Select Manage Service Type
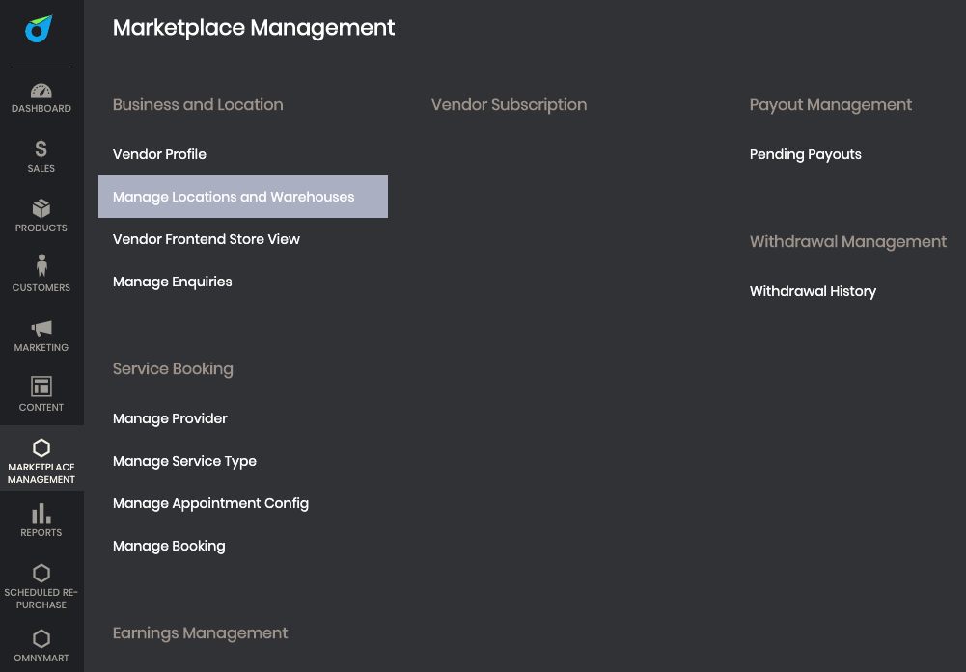The image size is (966, 672). (x=185, y=461)
